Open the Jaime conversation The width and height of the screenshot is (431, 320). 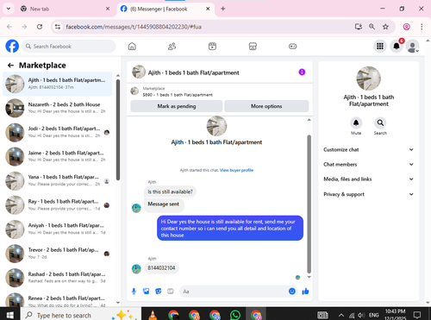pos(58,156)
